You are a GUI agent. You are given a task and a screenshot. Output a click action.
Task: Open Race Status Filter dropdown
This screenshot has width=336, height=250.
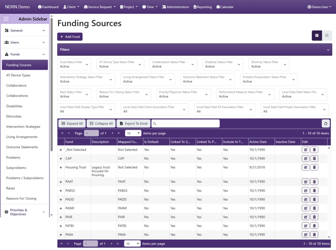click(x=74, y=94)
